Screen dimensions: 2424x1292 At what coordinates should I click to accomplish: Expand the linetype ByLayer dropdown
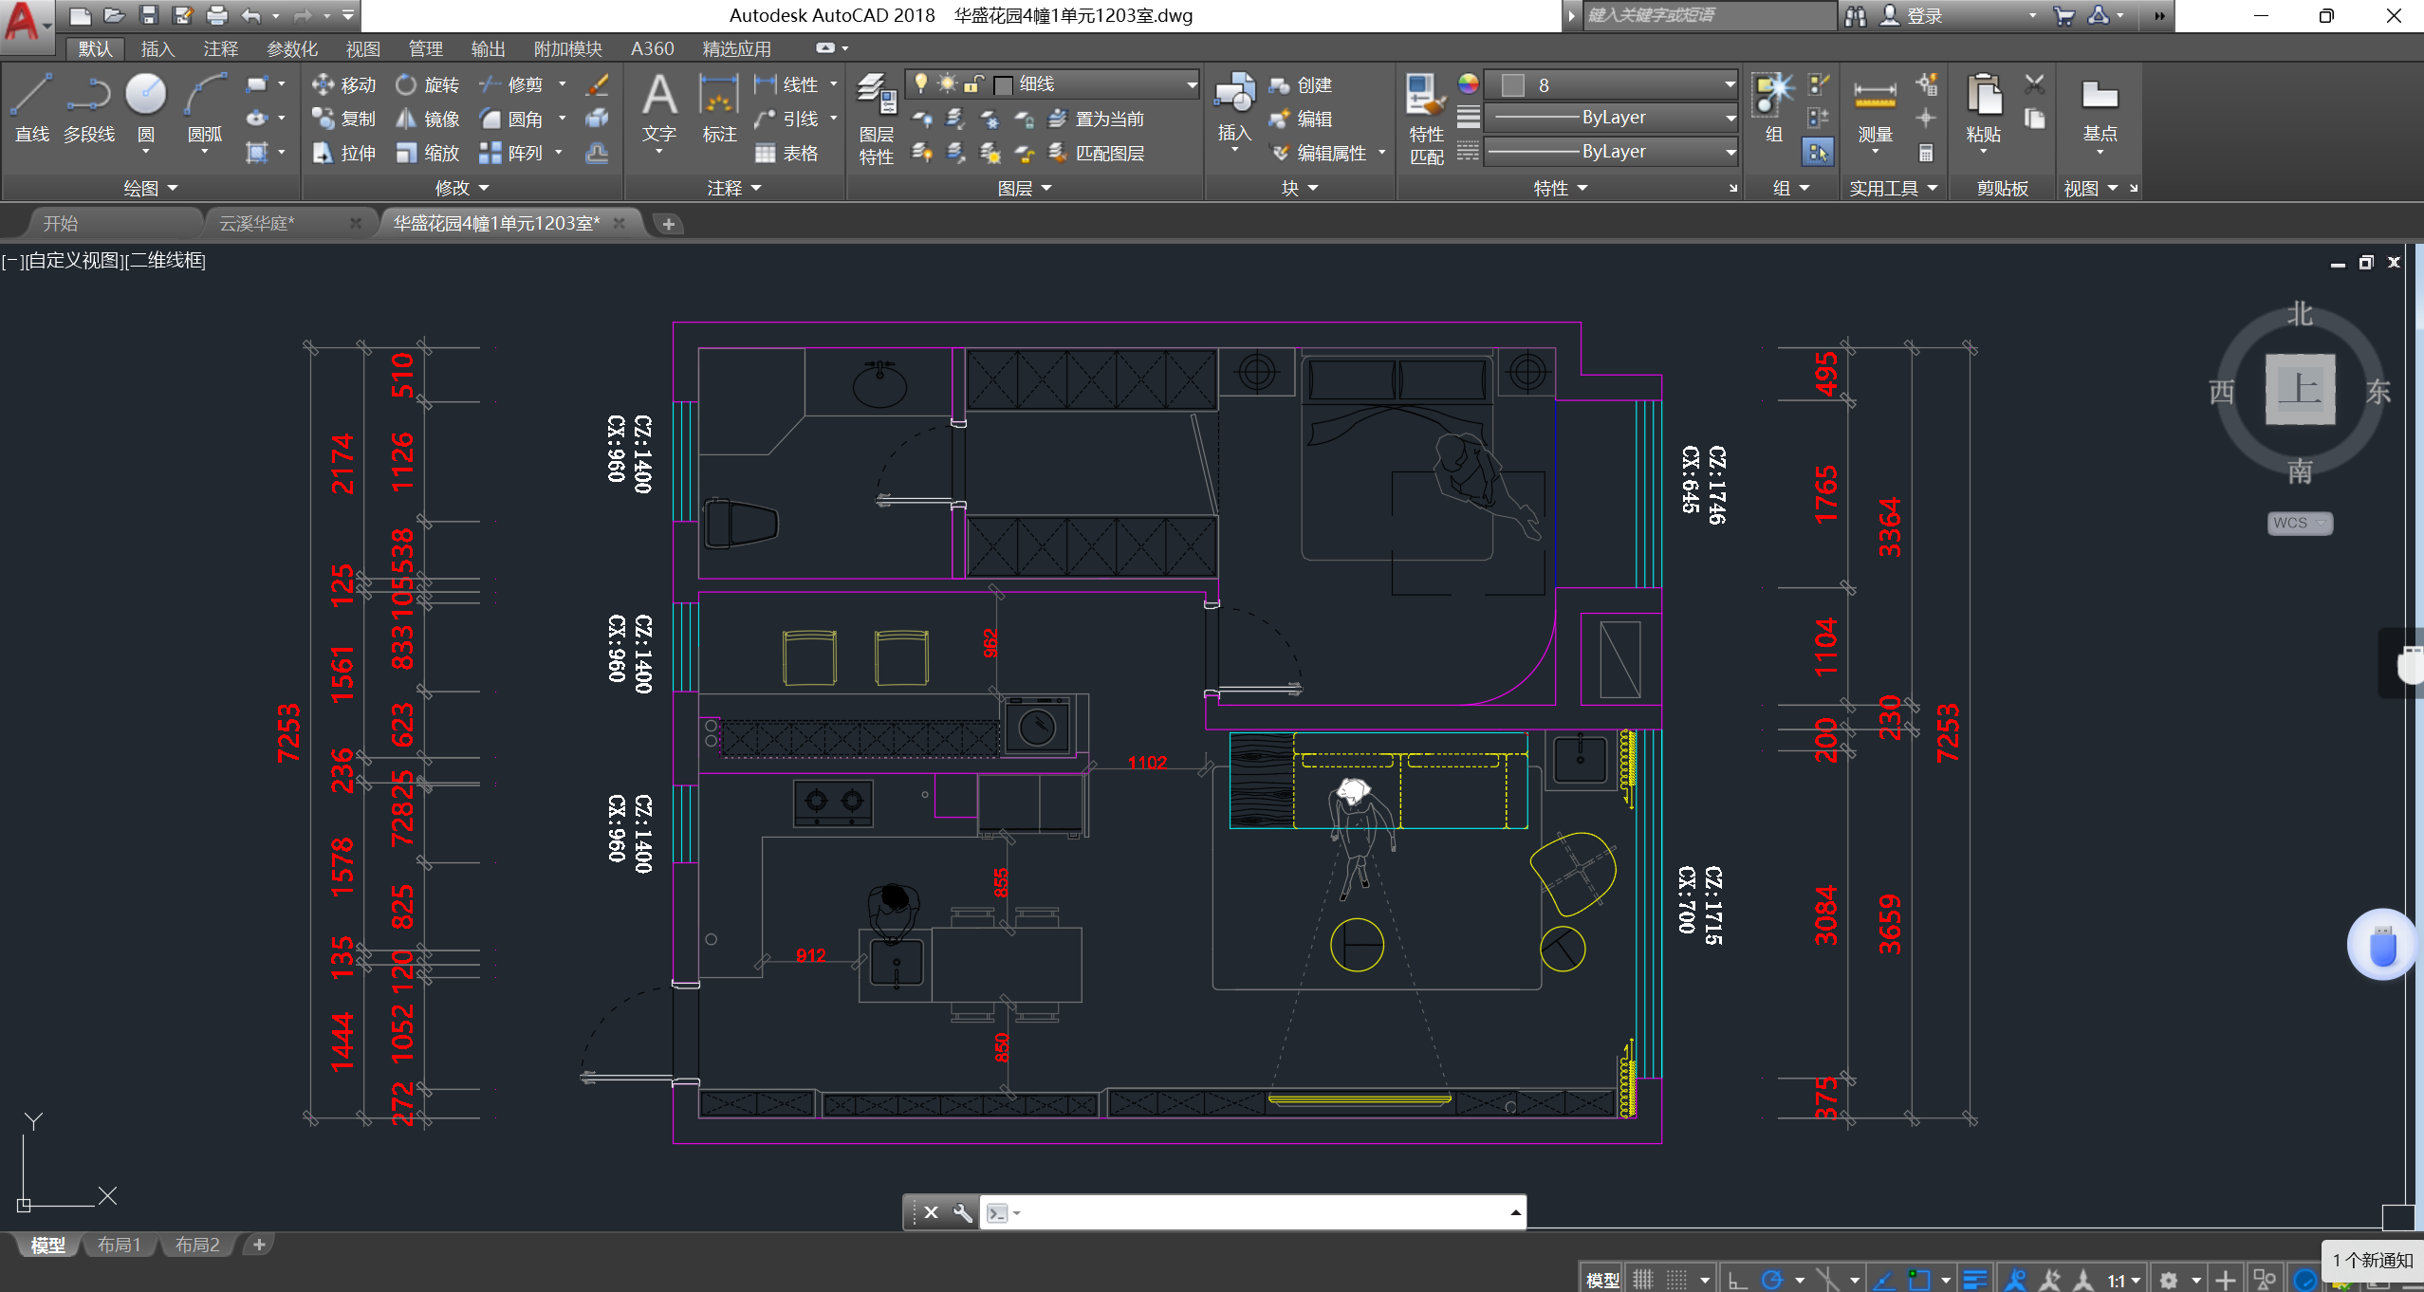click(1730, 152)
